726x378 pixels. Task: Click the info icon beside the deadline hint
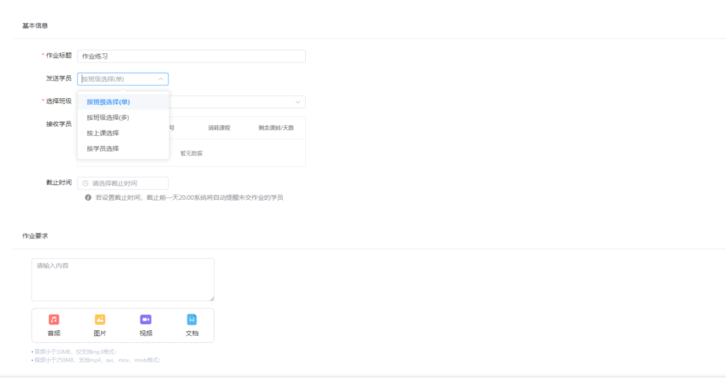click(88, 198)
